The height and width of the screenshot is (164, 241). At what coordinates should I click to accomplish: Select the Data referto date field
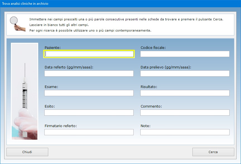[89, 73]
